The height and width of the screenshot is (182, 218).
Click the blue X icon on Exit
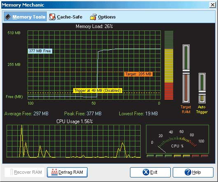[x=146, y=172]
